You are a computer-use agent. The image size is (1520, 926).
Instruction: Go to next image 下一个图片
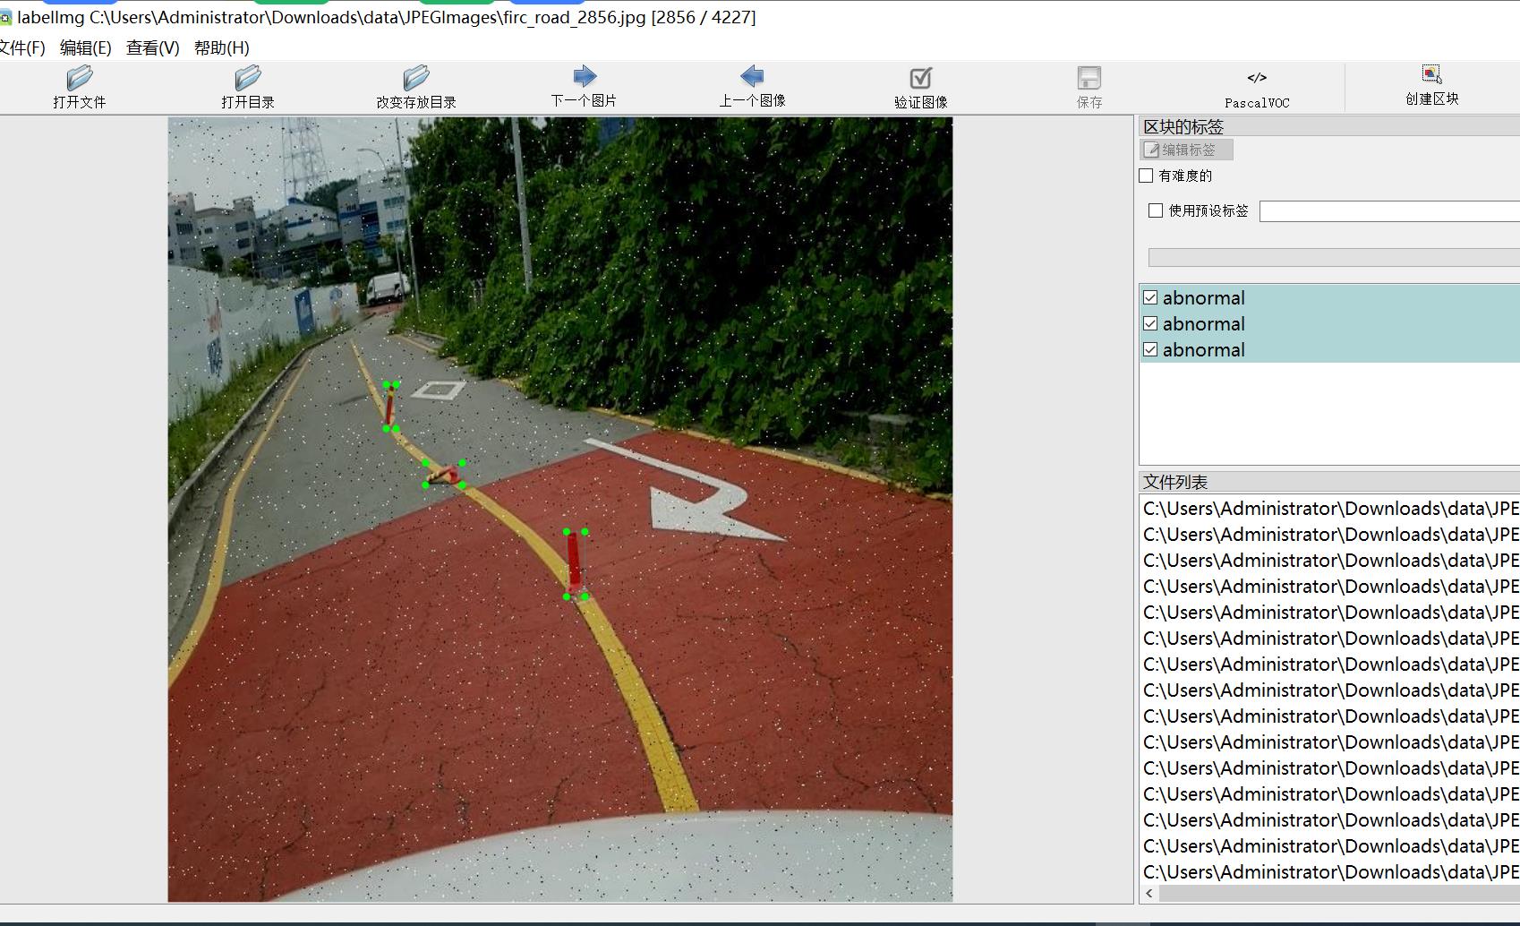(x=584, y=87)
